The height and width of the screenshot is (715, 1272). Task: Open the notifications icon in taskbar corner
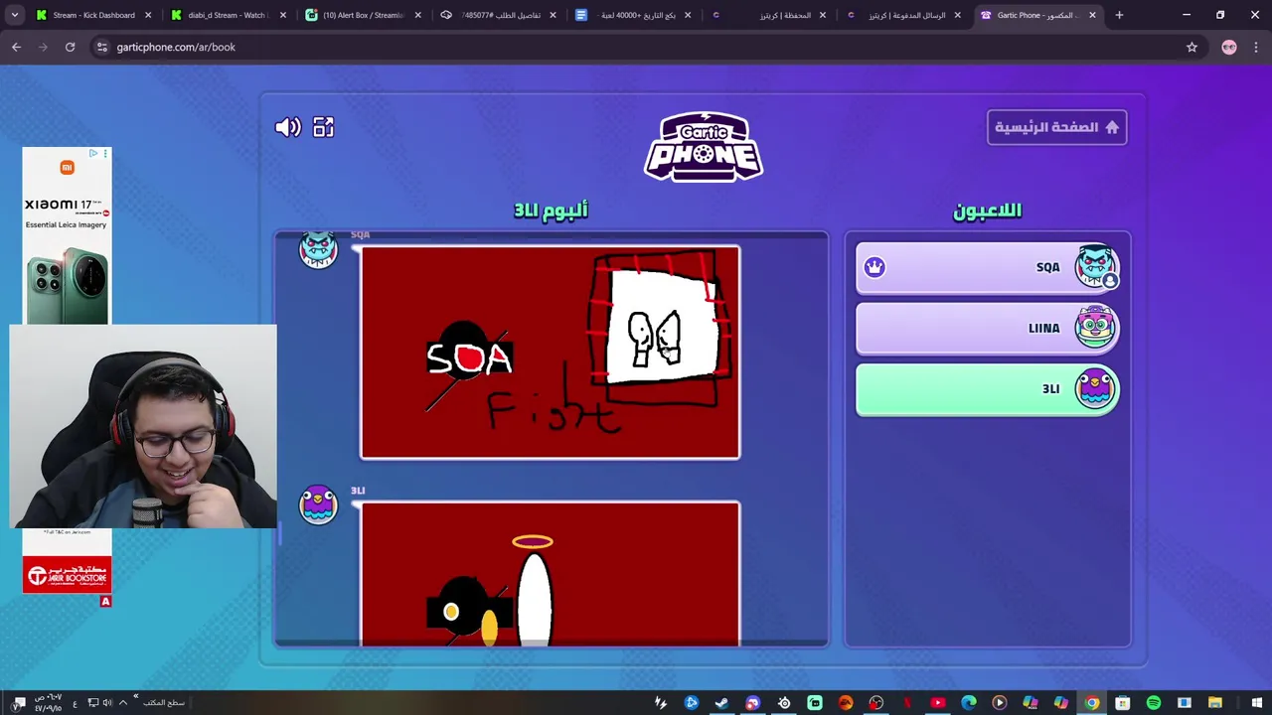point(19,702)
